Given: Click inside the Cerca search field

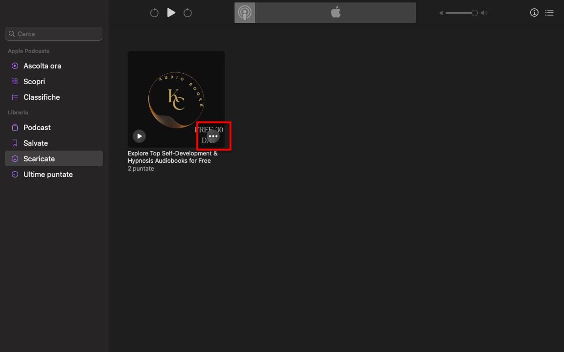Looking at the screenshot, I should [x=53, y=33].
